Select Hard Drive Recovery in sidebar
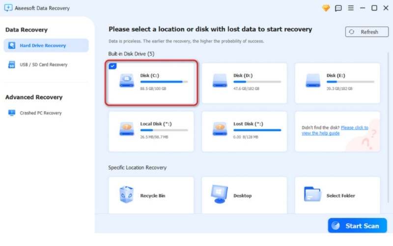393x246 pixels. click(x=43, y=46)
